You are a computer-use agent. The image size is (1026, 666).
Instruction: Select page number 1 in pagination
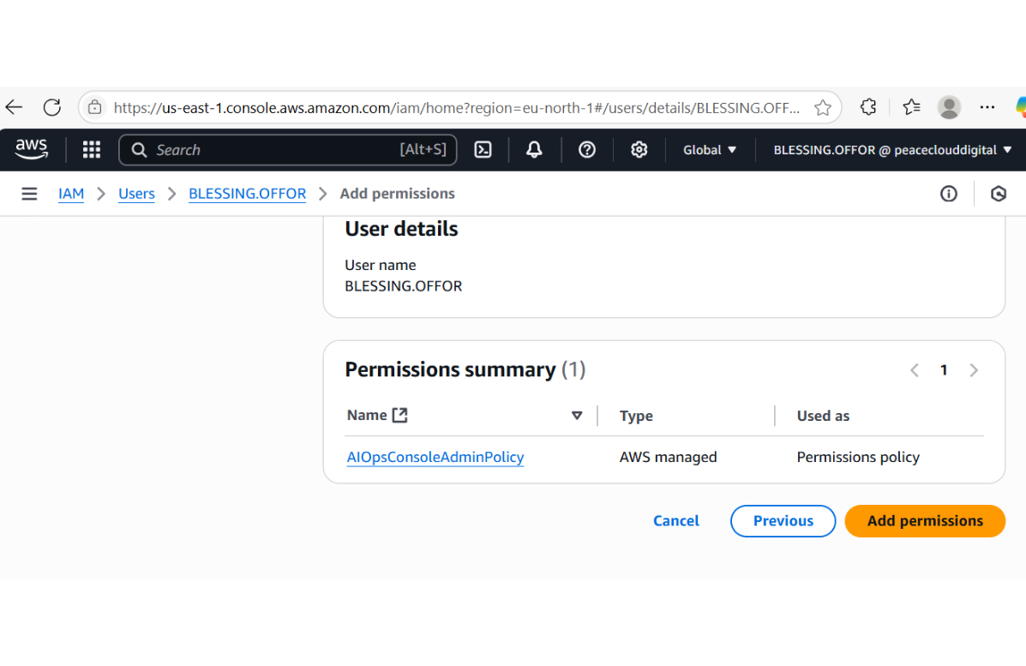944,370
